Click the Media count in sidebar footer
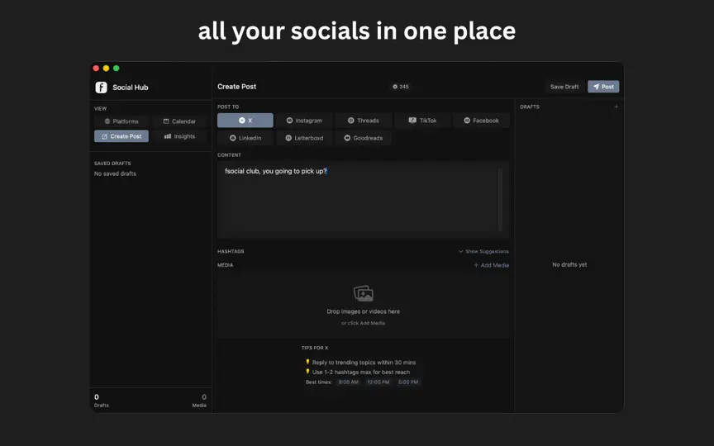 (199, 401)
